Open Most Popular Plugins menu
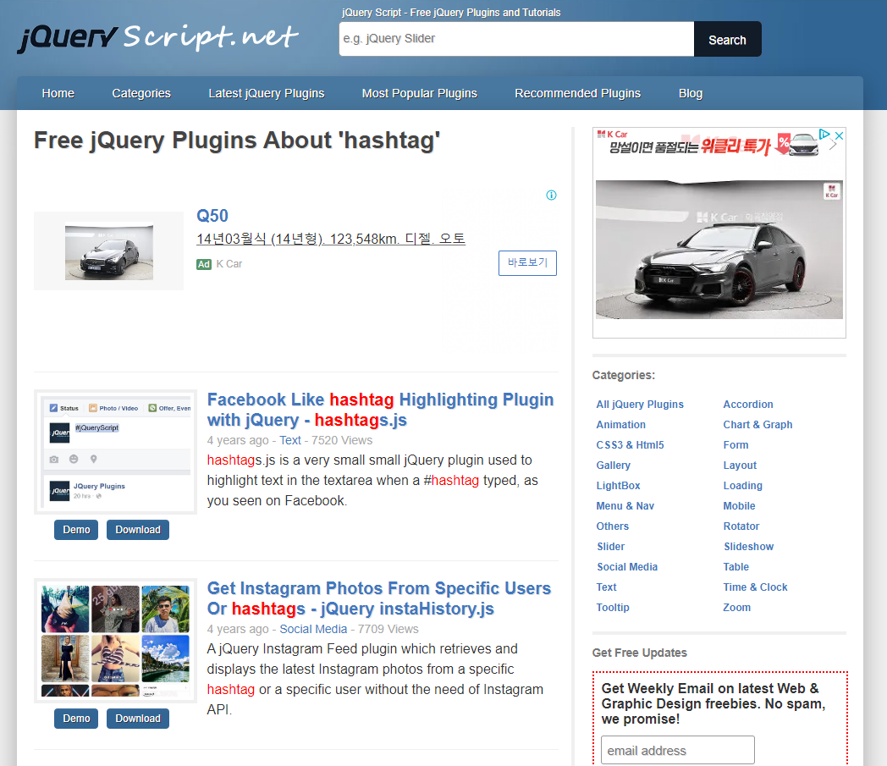Viewport: 887px width, 766px height. [x=420, y=93]
